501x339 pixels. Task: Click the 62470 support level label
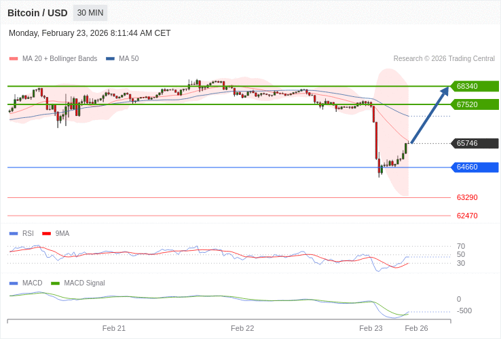pyautogui.click(x=467, y=216)
